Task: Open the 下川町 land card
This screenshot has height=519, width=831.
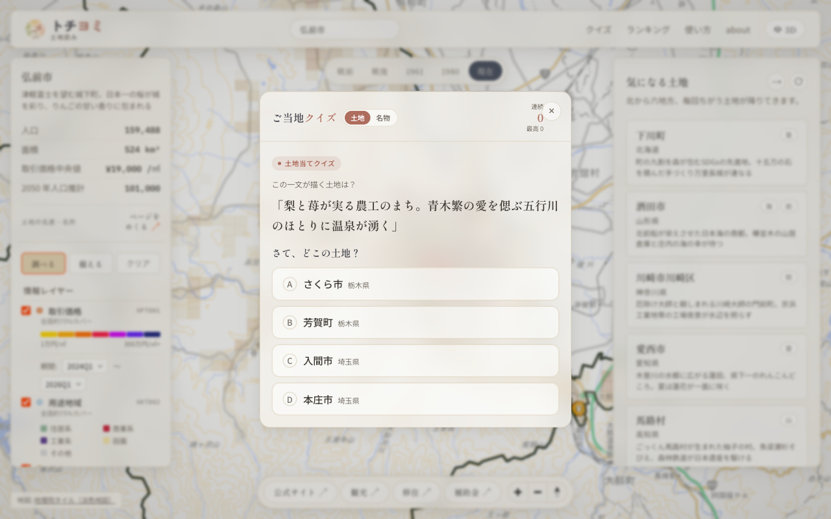Action: click(716, 153)
